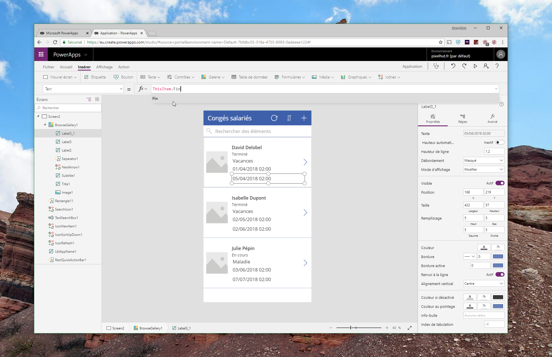
Task: Click next arrow for Julie Pépin
Action: click(x=305, y=263)
